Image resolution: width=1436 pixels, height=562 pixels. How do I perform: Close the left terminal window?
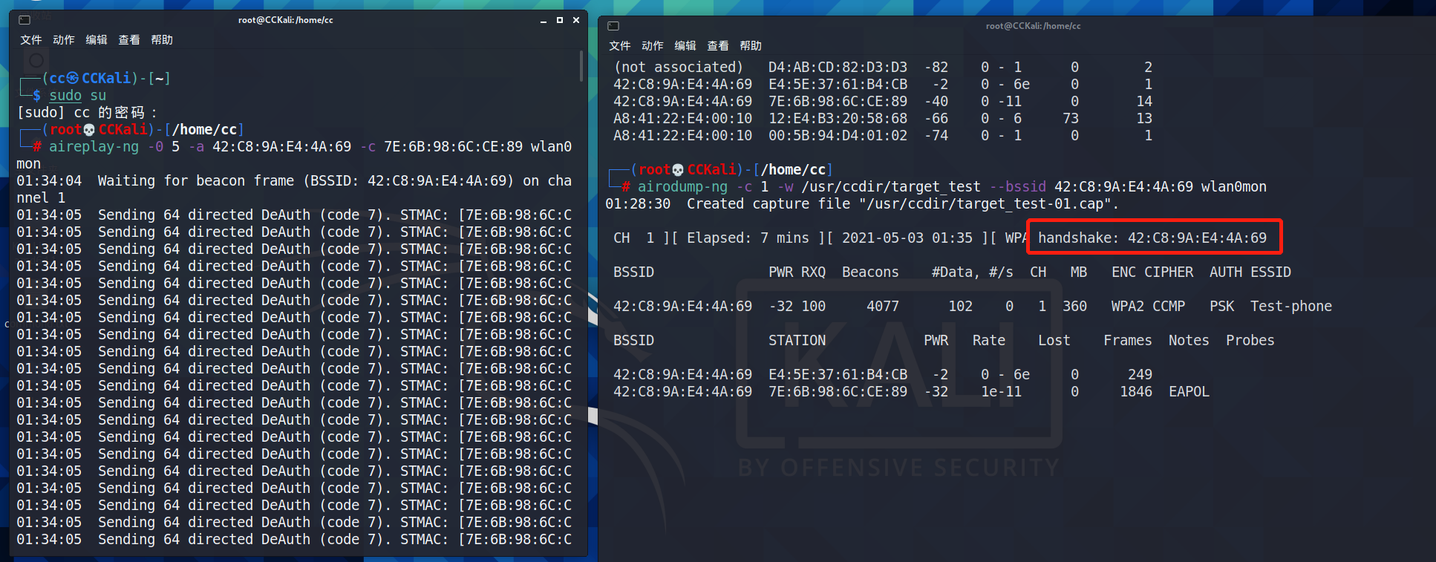(x=576, y=20)
